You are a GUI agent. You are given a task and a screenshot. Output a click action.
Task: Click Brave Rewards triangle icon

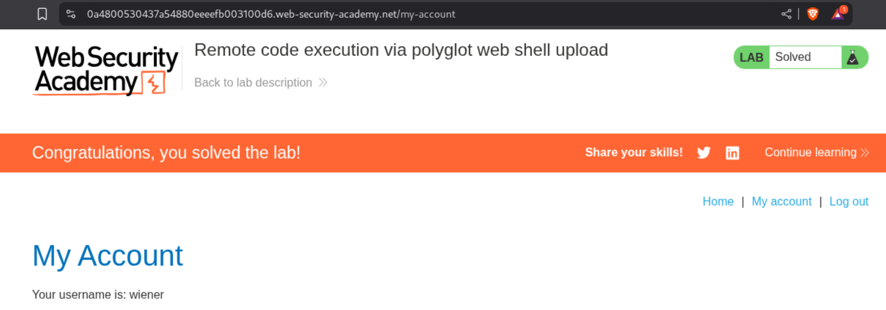click(838, 14)
